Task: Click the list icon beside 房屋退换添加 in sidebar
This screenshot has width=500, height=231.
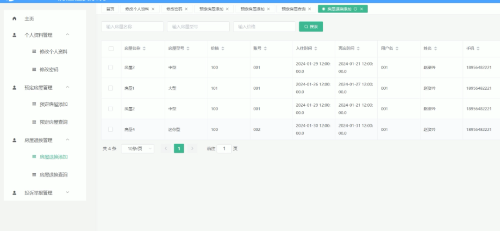Action: tap(34, 157)
